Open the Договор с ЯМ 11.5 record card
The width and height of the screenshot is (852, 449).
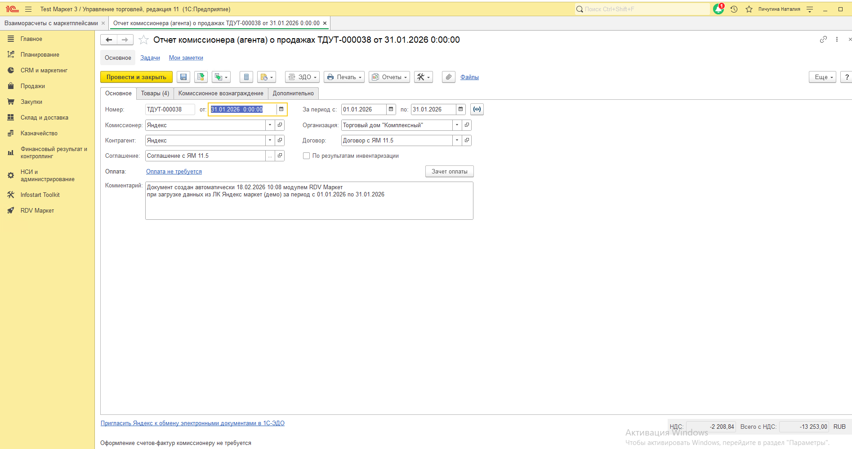(467, 140)
